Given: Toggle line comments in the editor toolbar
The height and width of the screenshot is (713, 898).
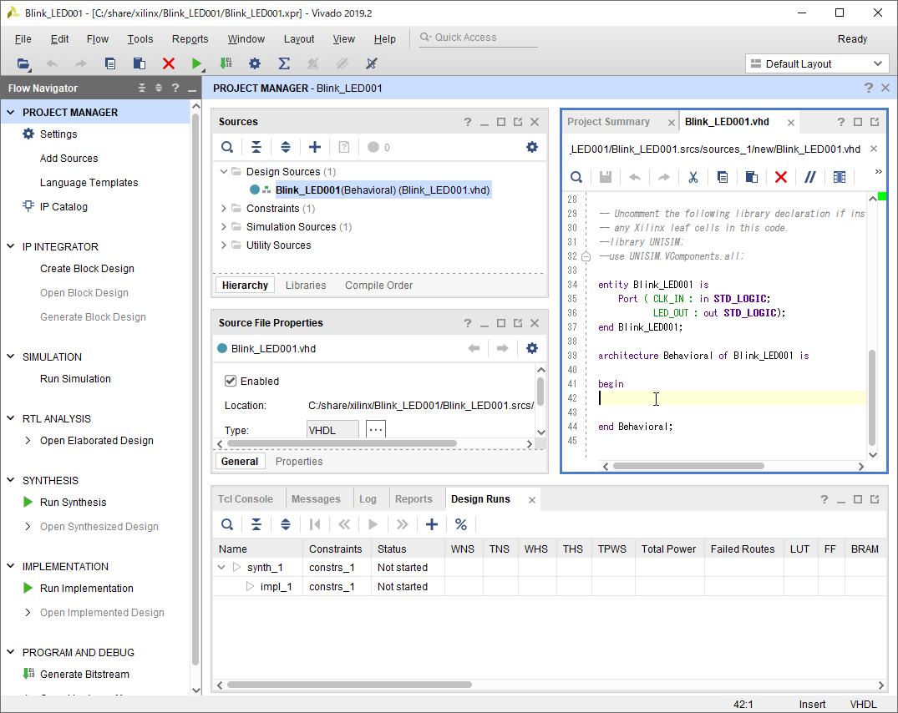Looking at the screenshot, I should point(809,177).
